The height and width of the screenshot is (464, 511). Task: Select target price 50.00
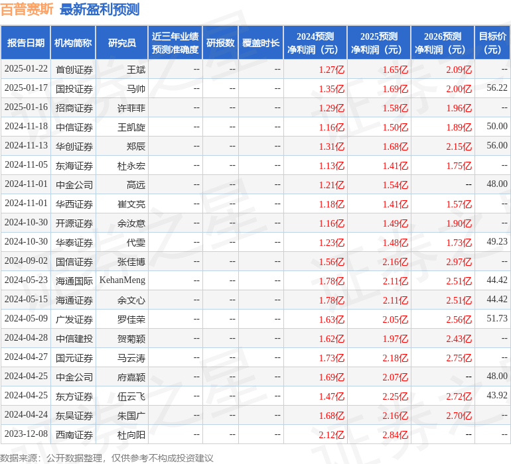pyautogui.click(x=497, y=126)
